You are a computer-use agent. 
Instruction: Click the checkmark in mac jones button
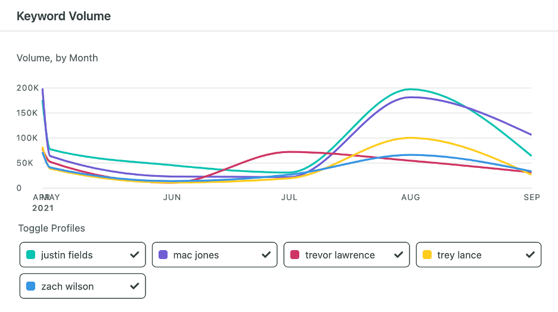coord(266,255)
